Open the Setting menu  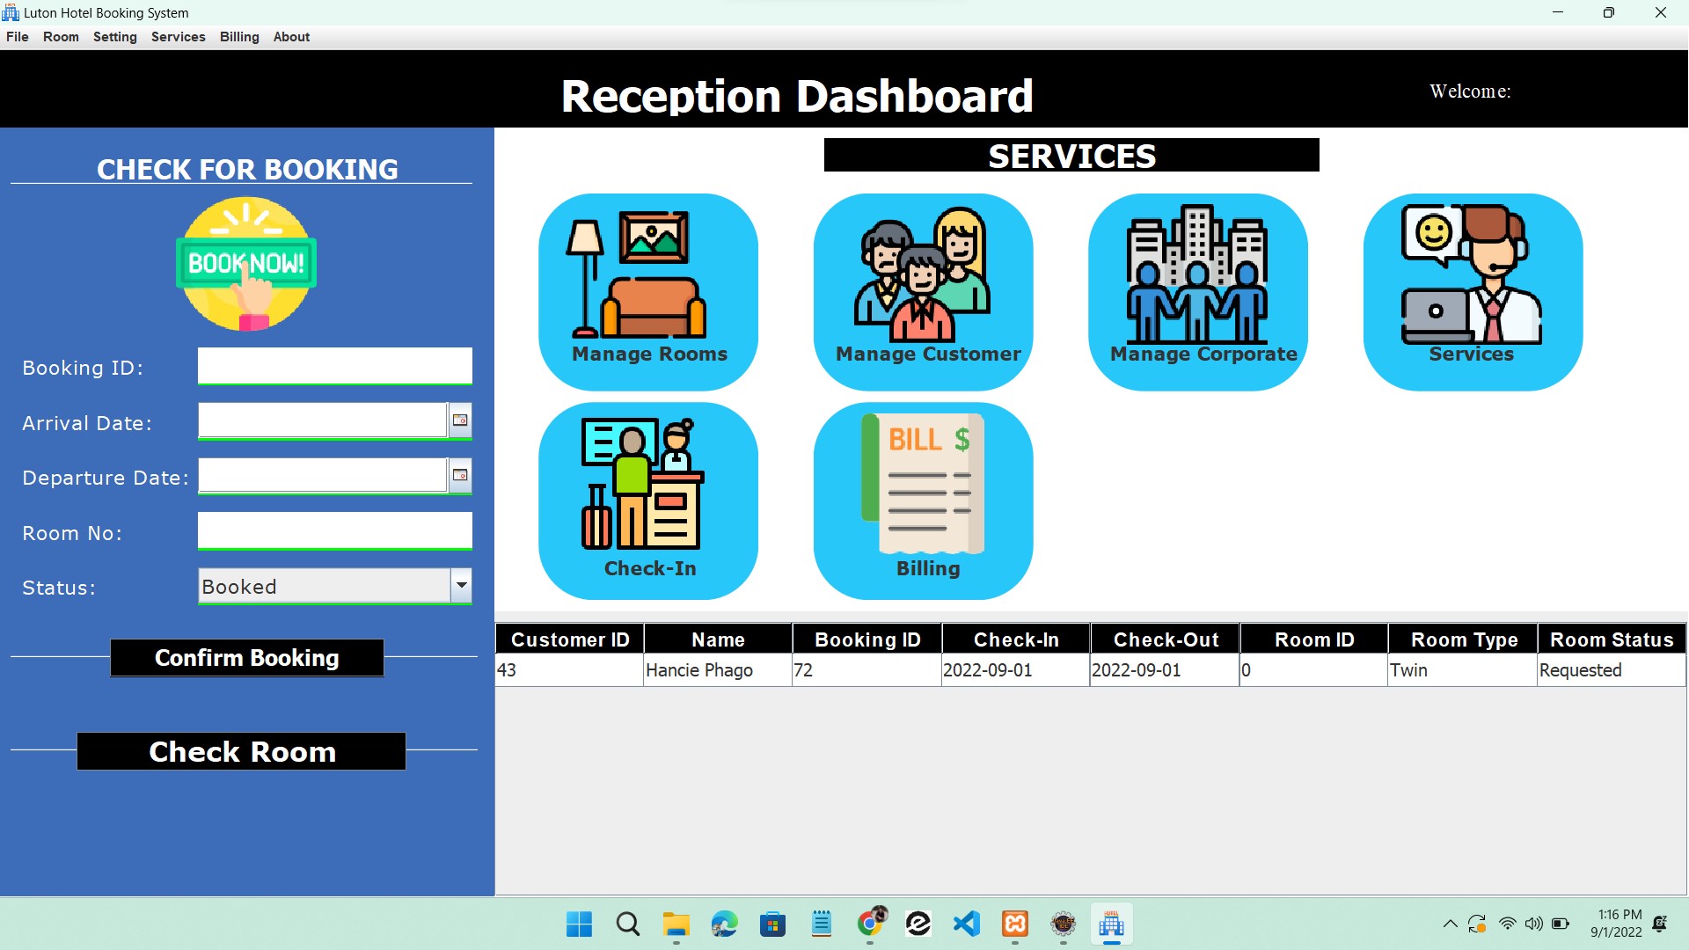point(115,37)
